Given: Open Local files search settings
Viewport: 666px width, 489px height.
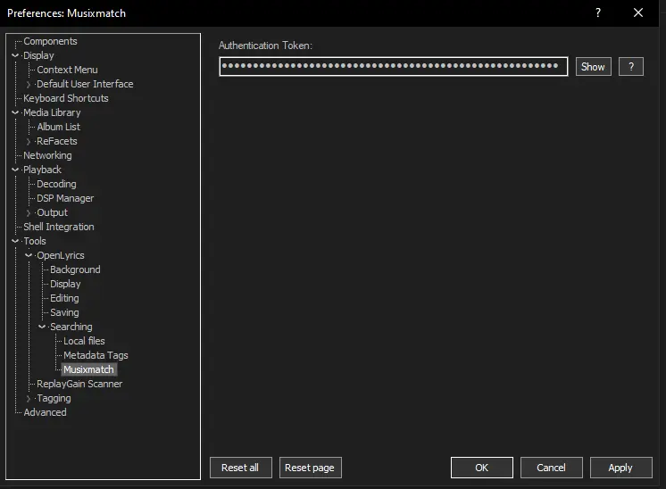Looking at the screenshot, I should pos(84,341).
